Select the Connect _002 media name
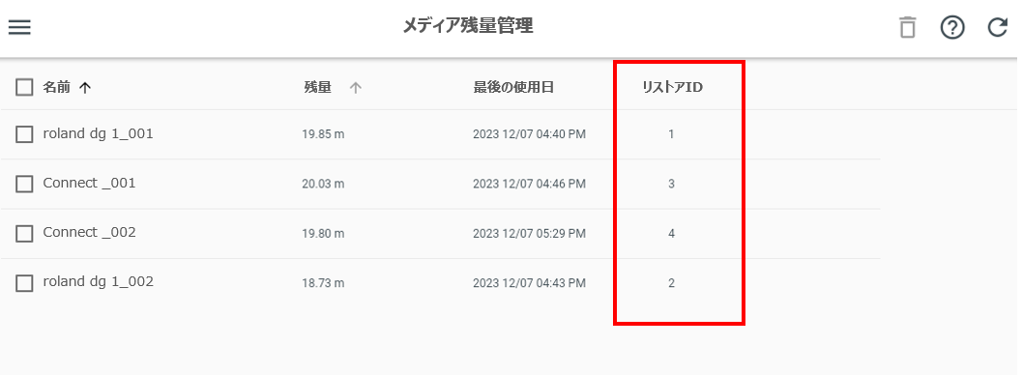 coord(89,232)
